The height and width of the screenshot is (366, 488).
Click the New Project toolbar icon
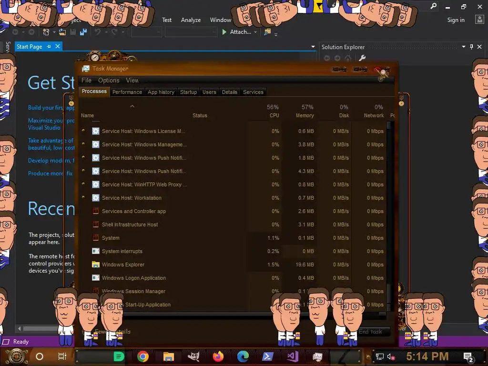click(46, 32)
